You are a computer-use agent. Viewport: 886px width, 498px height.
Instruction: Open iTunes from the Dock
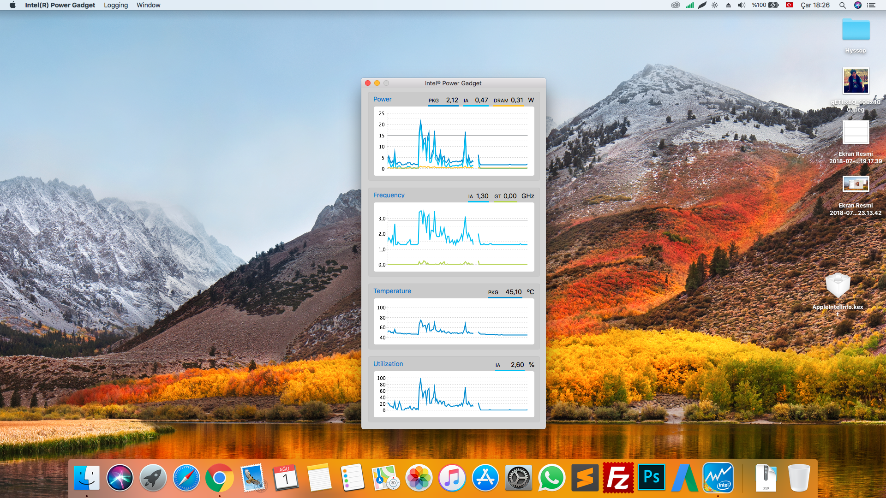(x=452, y=478)
